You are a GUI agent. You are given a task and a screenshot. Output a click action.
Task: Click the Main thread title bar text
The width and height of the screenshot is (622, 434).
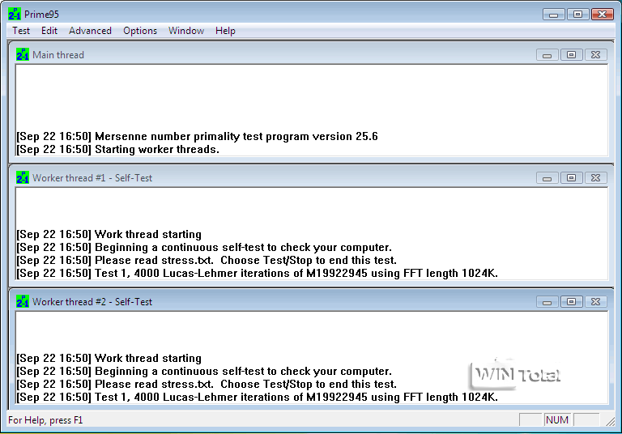click(x=58, y=55)
